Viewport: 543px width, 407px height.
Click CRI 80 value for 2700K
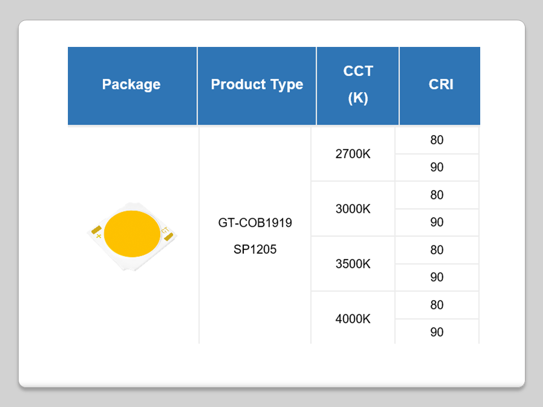pyautogui.click(x=437, y=140)
